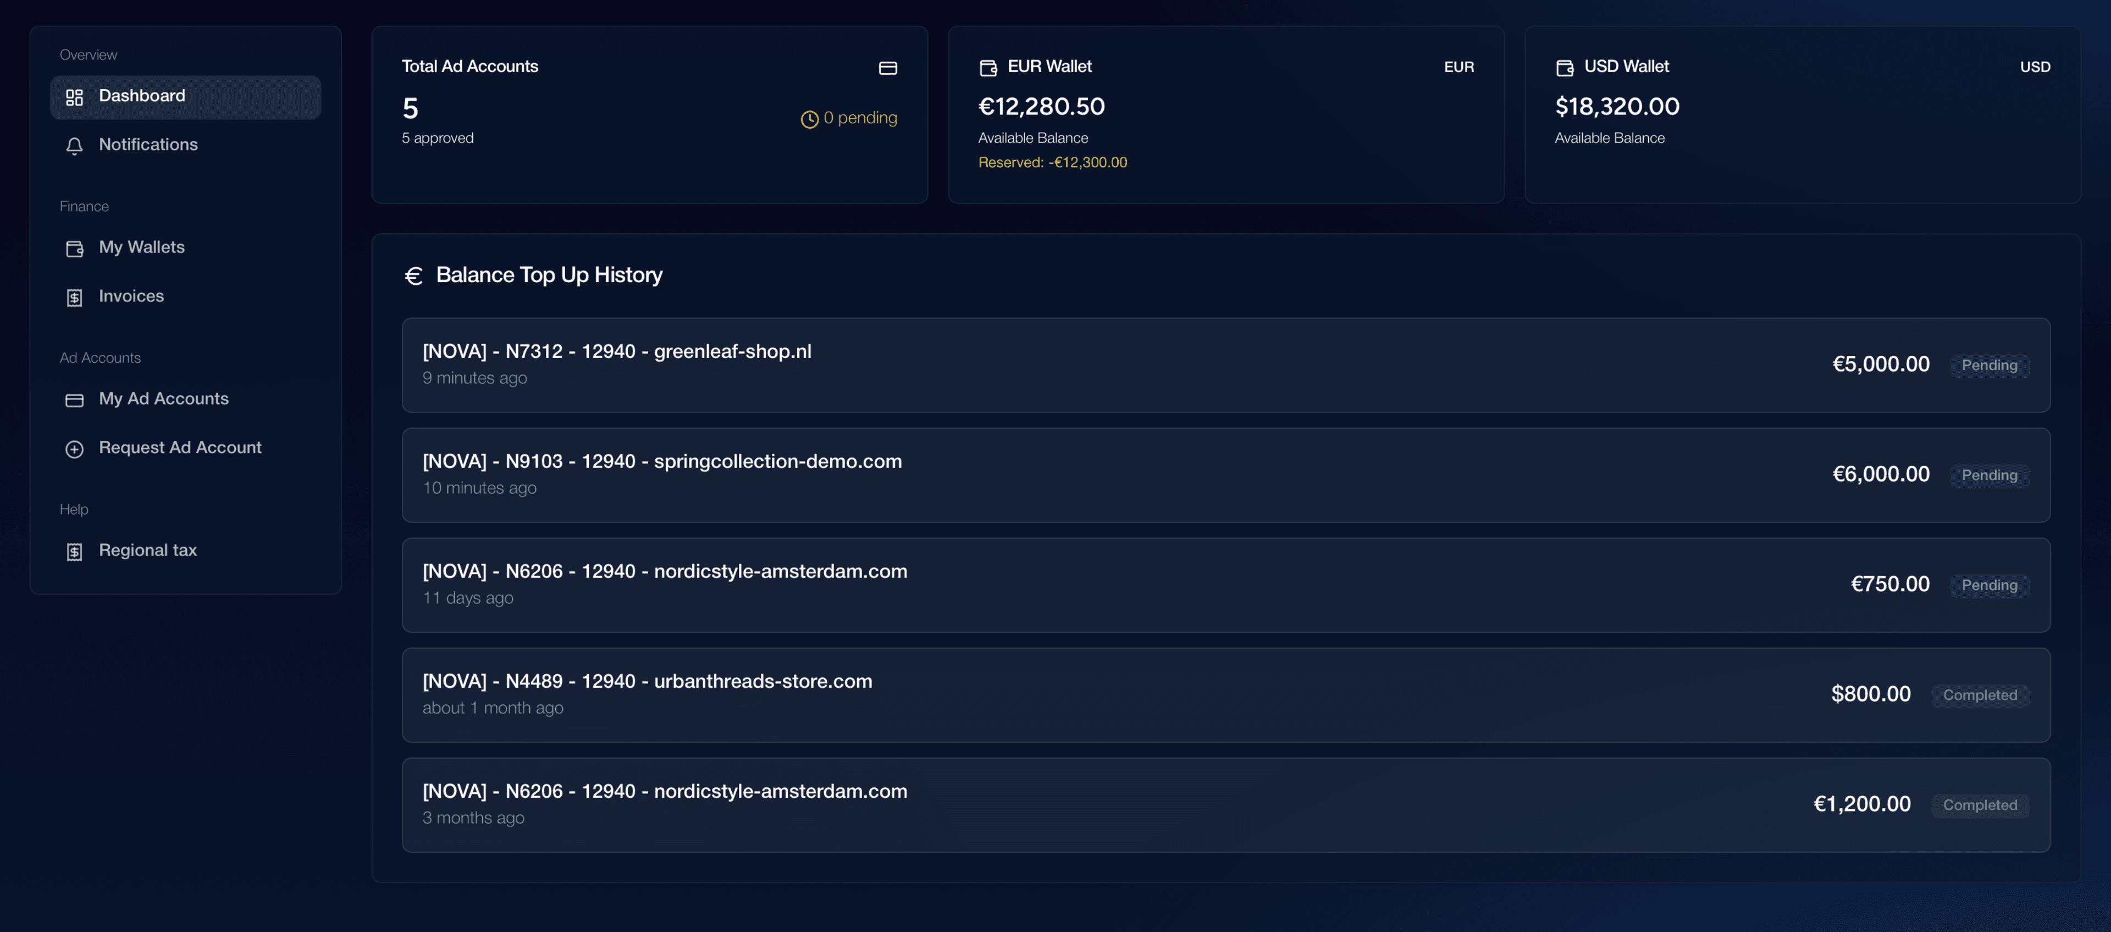
Task: Click the EUR Wallet icon
Action: (988, 67)
